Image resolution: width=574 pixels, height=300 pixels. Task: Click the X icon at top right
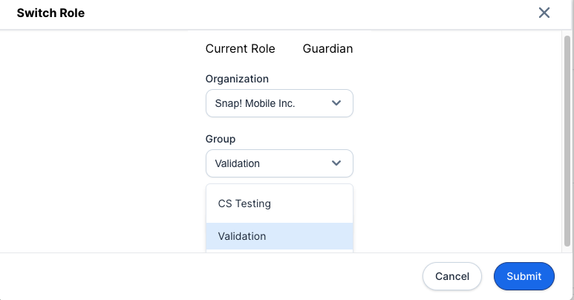(544, 13)
